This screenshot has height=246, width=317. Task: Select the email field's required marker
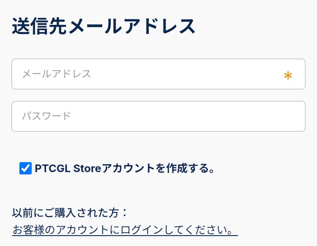(288, 75)
